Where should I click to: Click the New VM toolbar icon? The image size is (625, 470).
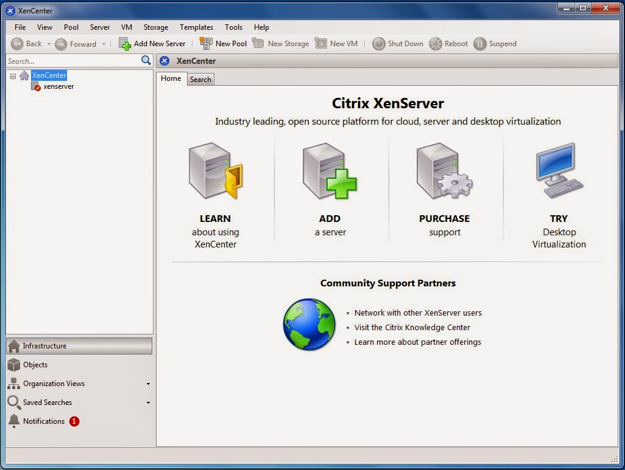(320, 43)
